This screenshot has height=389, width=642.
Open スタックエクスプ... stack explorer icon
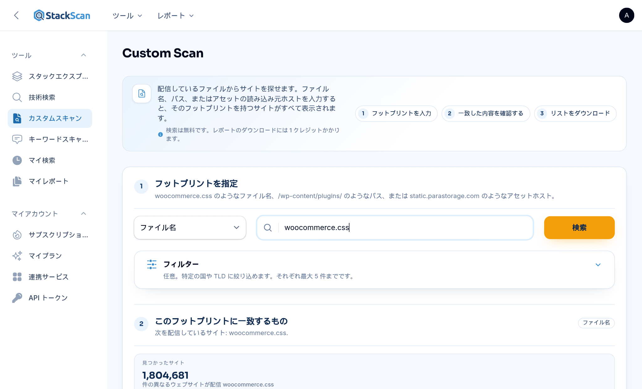click(x=17, y=76)
